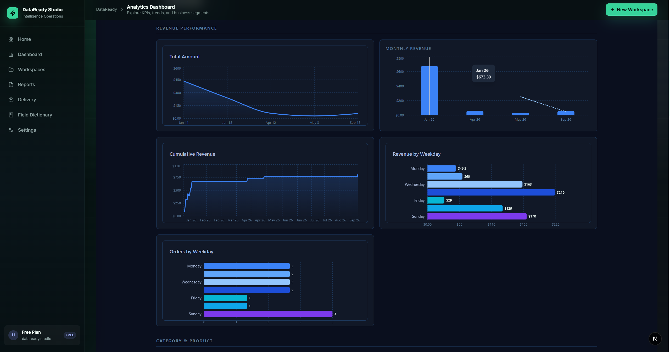
Task: Click the Friday $29 revenue bar
Action: pyautogui.click(x=436, y=200)
